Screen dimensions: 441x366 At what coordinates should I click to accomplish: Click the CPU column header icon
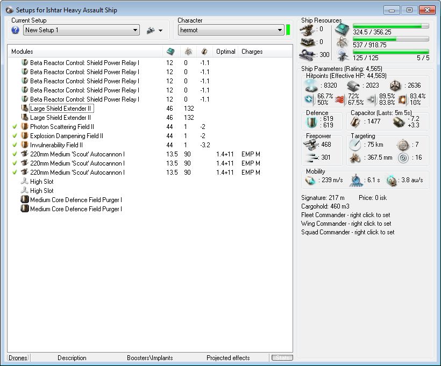click(x=170, y=52)
